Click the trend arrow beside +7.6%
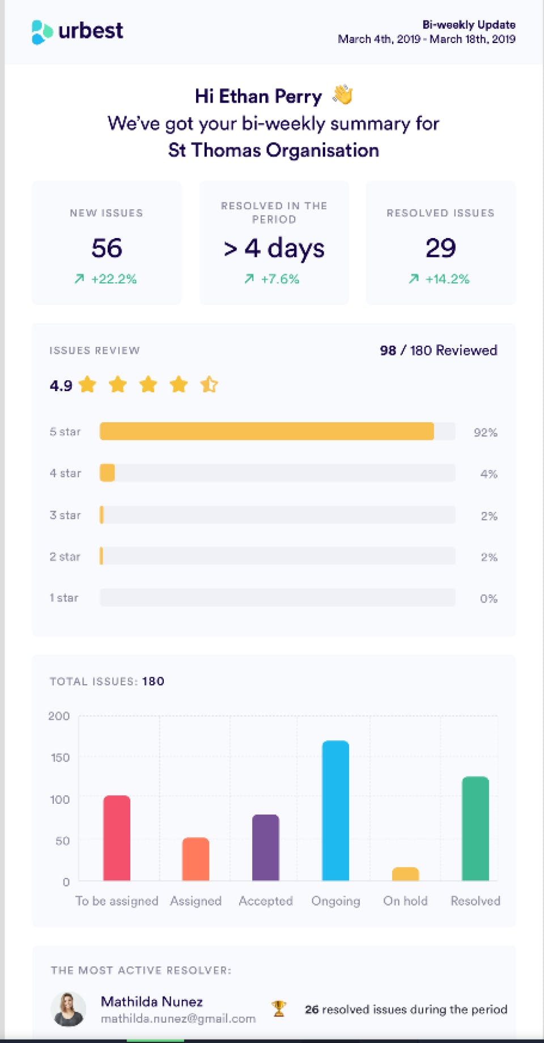The height and width of the screenshot is (1043, 544). point(249,278)
